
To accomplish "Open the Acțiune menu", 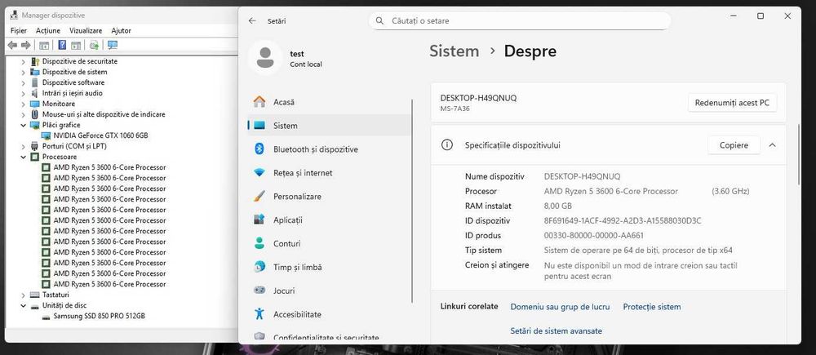I will 48,30.
